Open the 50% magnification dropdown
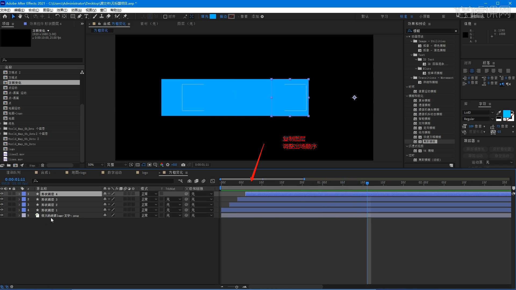 pyautogui.click(x=95, y=165)
